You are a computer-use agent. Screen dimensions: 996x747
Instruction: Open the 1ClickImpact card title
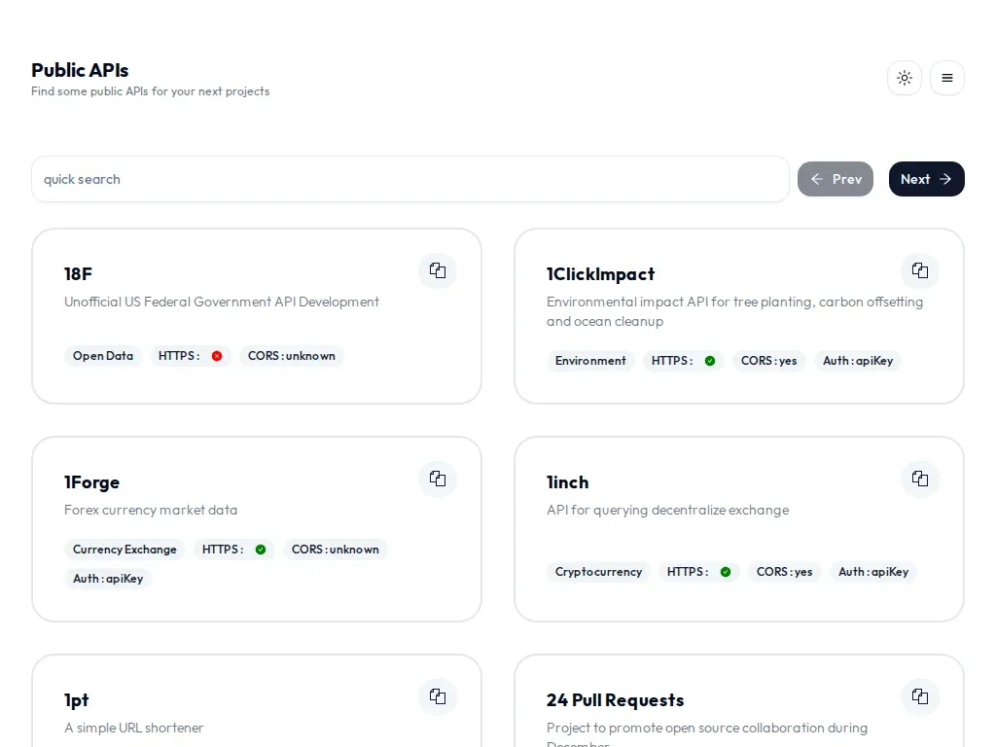(600, 273)
